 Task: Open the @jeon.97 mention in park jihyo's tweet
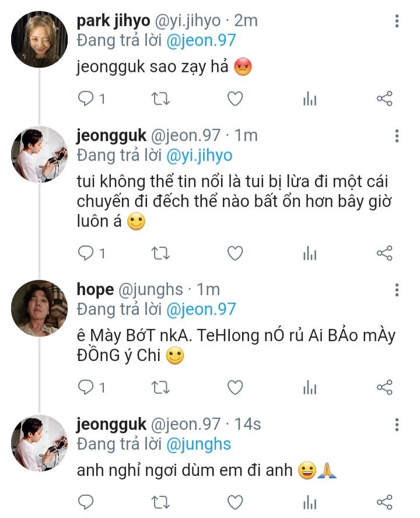(x=201, y=40)
